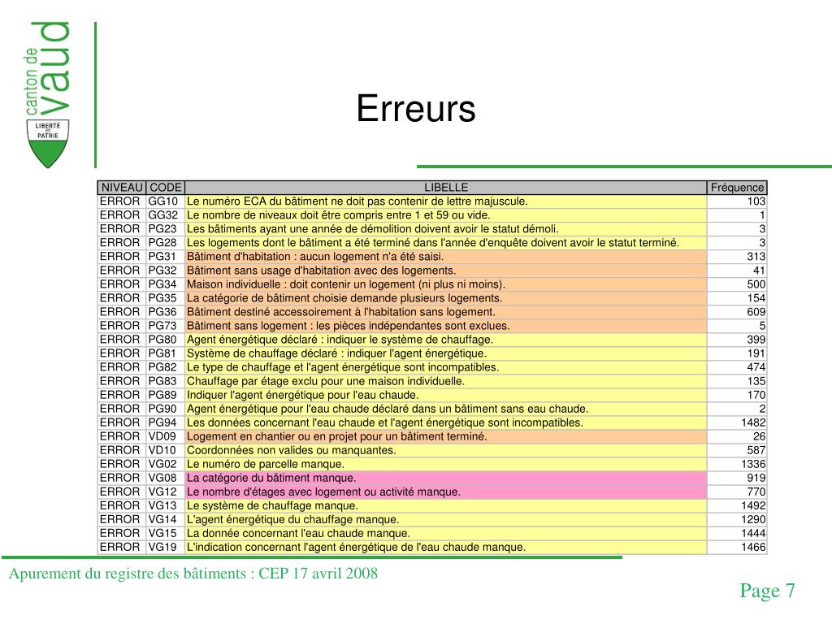The image size is (832, 624).
Task: Click frequency value 1482
Action: (753, 422)
